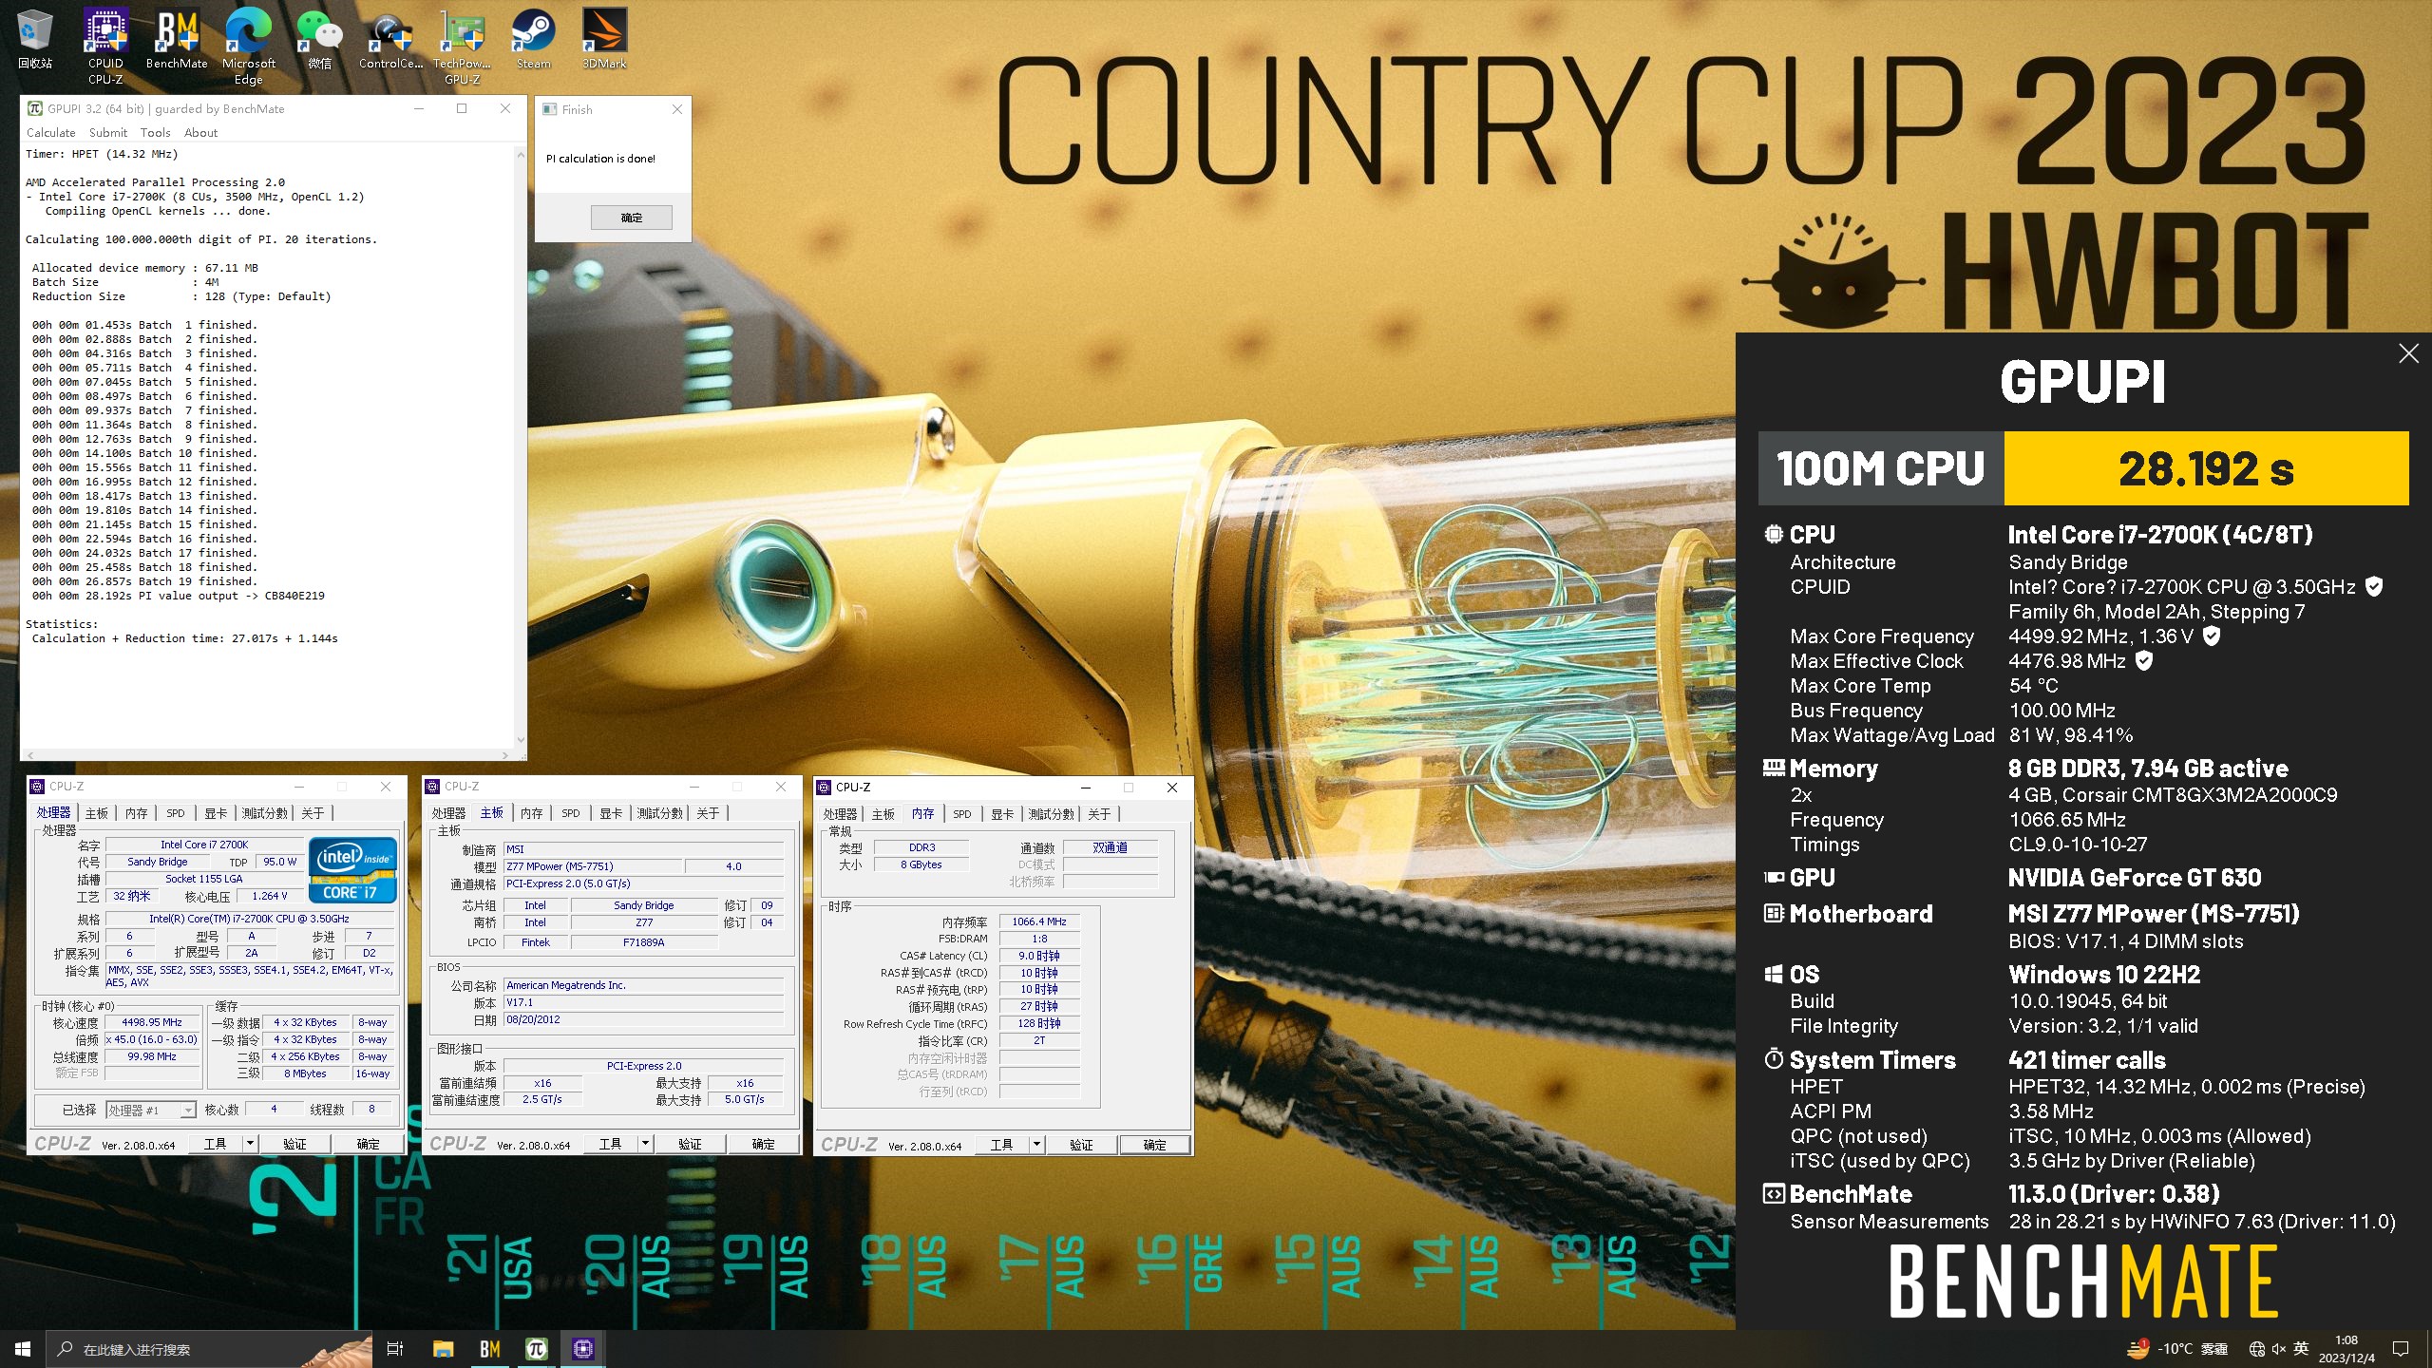This screenshot has height=1368, width=2432.
Task: Open the TechPowerUp GPU-Z desktop icon
Action: coord(462,45)
